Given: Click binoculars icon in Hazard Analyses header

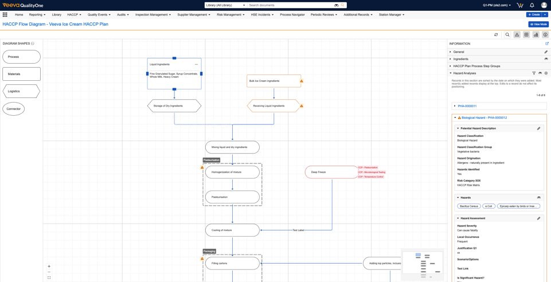Looking at the screenshot, I should click(x=540, y=73).
